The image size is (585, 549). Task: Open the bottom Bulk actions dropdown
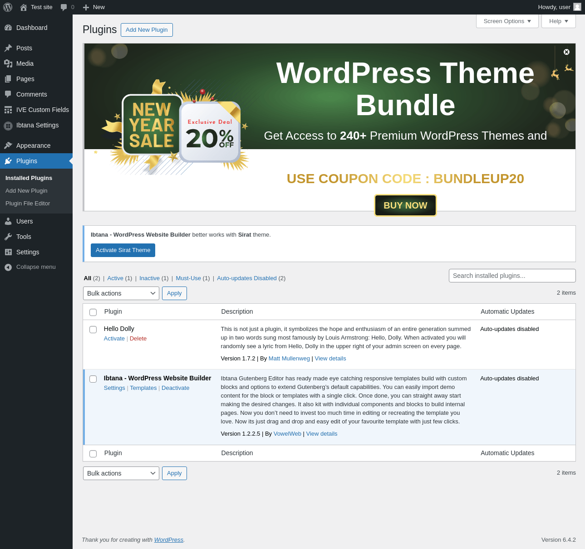tap(121, 473)
